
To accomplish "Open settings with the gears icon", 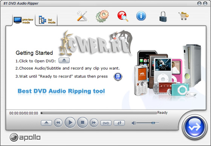I will click(x=102, y=16).
